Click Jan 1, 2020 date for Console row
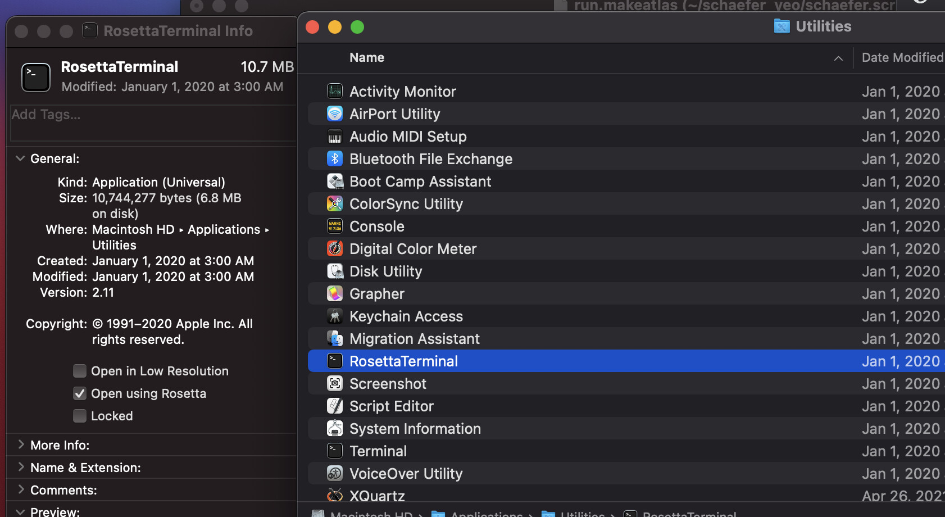 [901, 226]
